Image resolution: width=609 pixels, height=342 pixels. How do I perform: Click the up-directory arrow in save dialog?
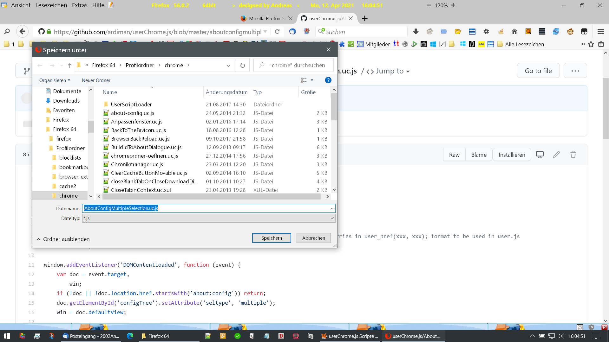pos(70,66)
